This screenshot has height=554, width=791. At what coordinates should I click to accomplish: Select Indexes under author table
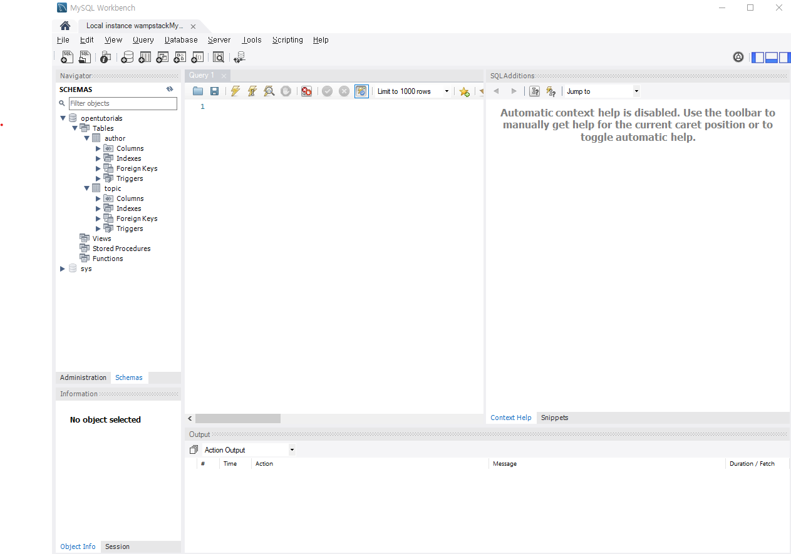click(x=128, y=158)
